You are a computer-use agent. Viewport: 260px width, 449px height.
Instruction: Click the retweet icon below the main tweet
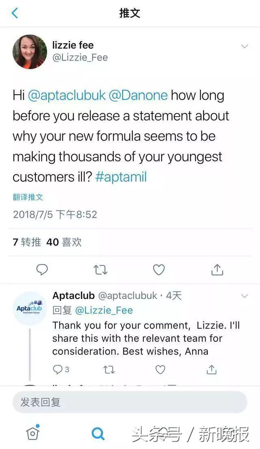(100, 269)
